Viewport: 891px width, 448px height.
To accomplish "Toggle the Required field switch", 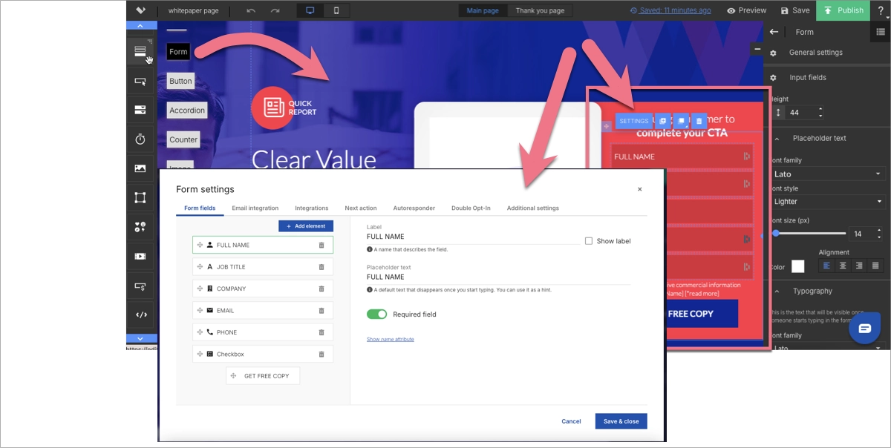I will [377, 314].
